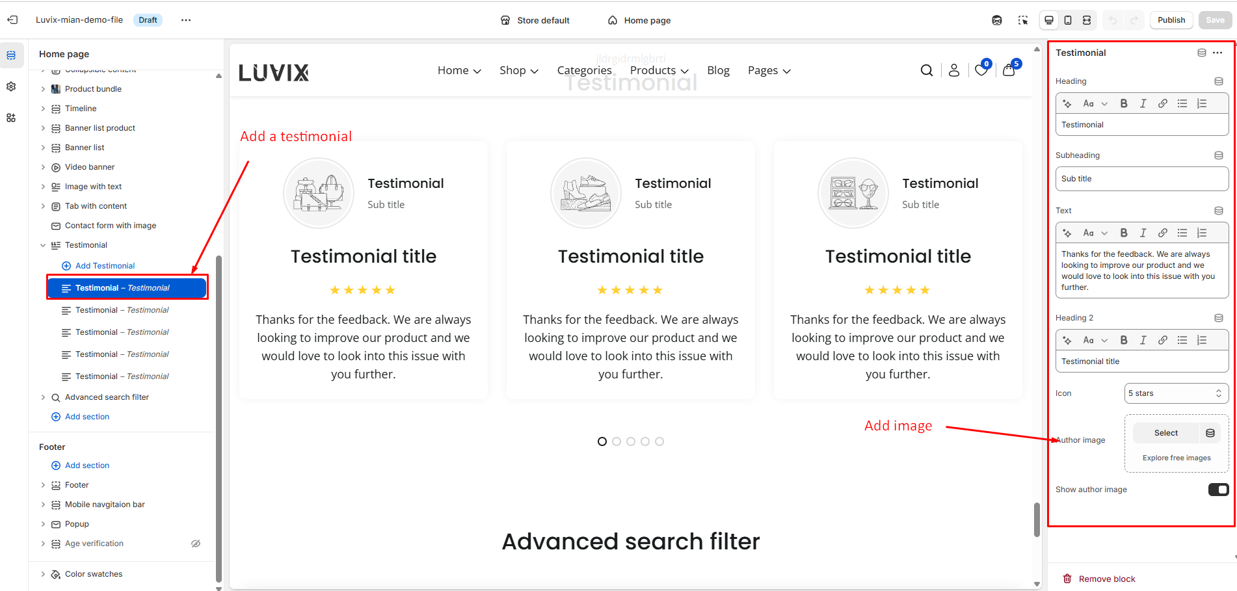Click the wishlist heart icon
Image resolution: width=1237 pixels, height=591 pixels.
[x=981, y=70]
